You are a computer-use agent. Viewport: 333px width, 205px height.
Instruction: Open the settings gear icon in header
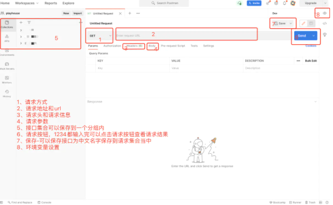coord(276,3)
